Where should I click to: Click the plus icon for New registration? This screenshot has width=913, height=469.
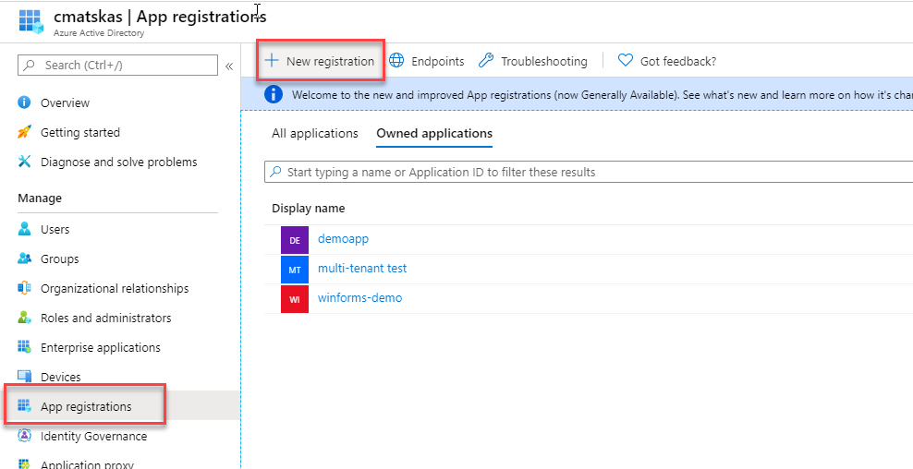tap(272, 61)
